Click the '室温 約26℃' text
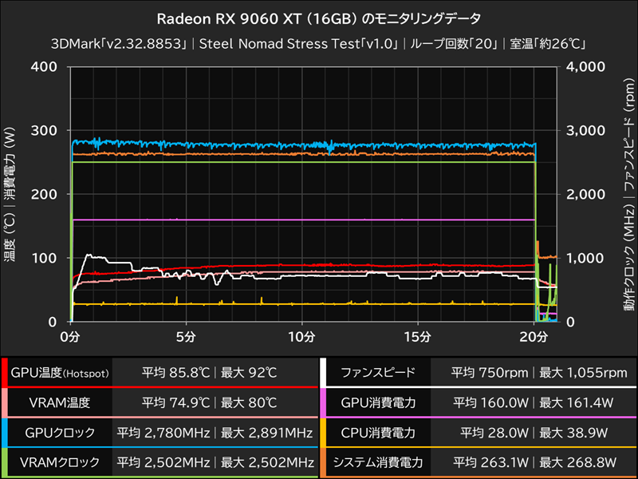The image size is (638, 479). click(548, 44)
